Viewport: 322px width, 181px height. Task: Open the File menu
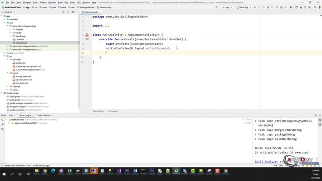tap(7, 3)
